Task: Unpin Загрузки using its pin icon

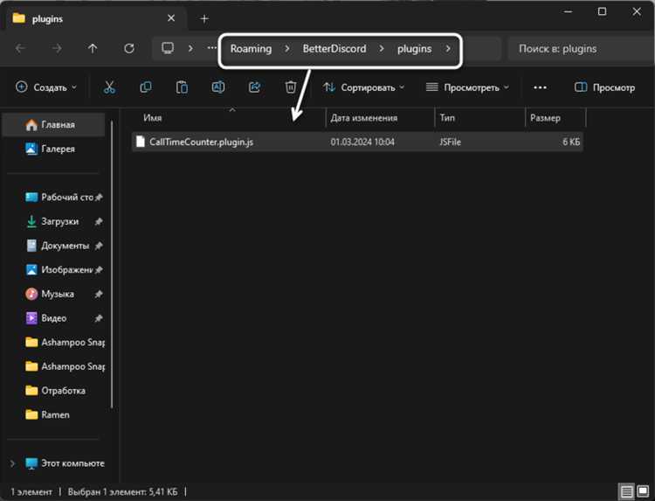Action: (x=99, y=221)
